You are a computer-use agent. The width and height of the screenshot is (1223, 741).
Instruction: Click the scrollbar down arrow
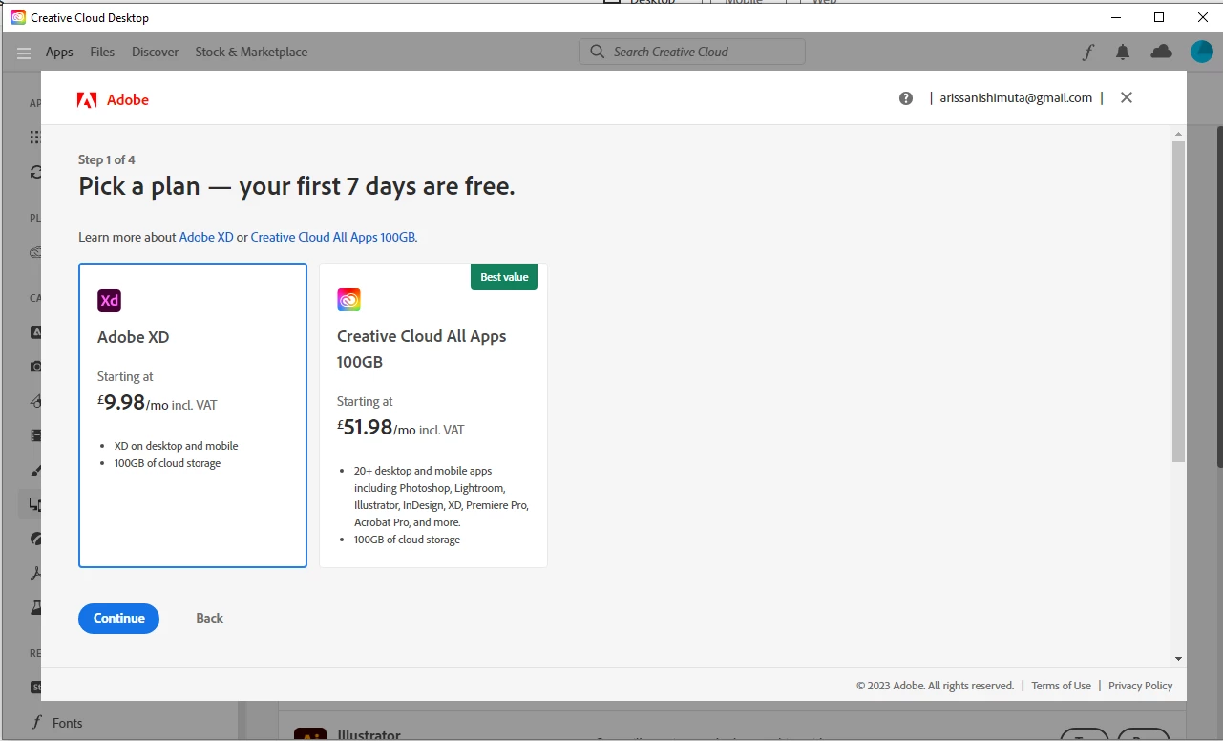coord(1178,658)
